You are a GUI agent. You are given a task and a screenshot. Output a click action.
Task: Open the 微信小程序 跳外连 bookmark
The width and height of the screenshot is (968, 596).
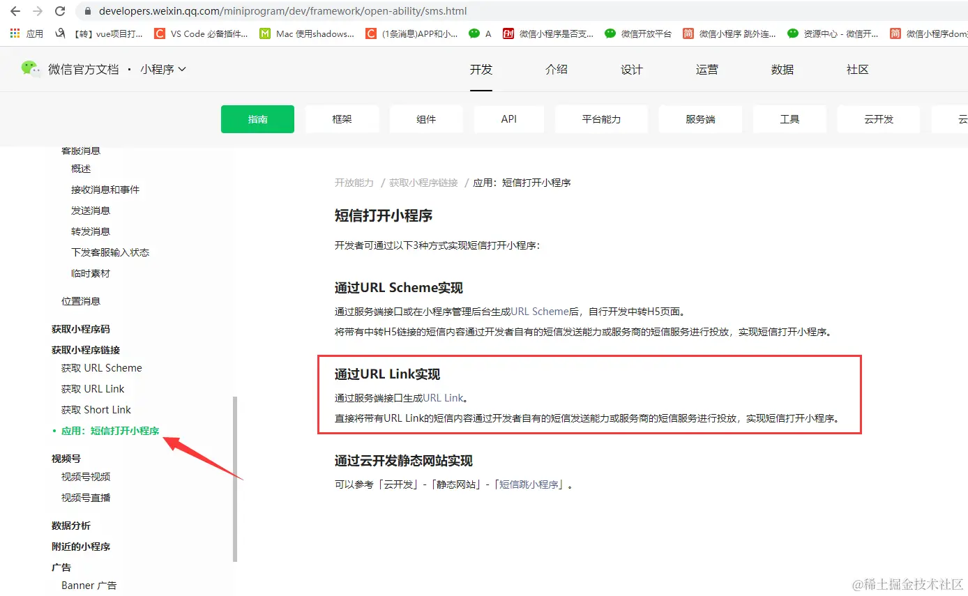pyautogui.click(x=729, y=33)
